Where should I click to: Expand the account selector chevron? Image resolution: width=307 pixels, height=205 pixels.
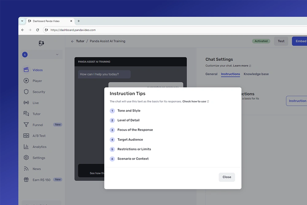tap(57, 55)
